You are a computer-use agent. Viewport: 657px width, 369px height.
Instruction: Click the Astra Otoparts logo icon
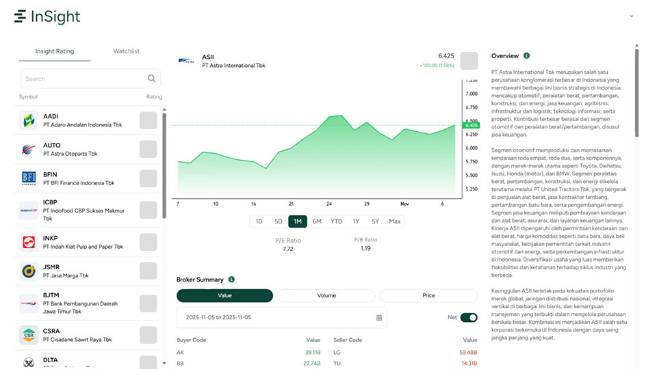[x=29, y=150]
